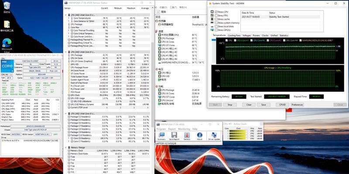Collapse the Memory Timings sensor group
Screen dimensions: 349x174
click(x=66, y=147)
